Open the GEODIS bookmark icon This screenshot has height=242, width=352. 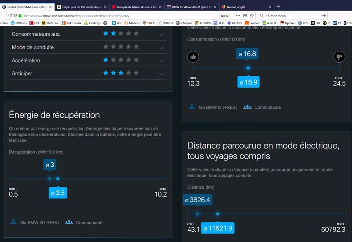point(229,23)
